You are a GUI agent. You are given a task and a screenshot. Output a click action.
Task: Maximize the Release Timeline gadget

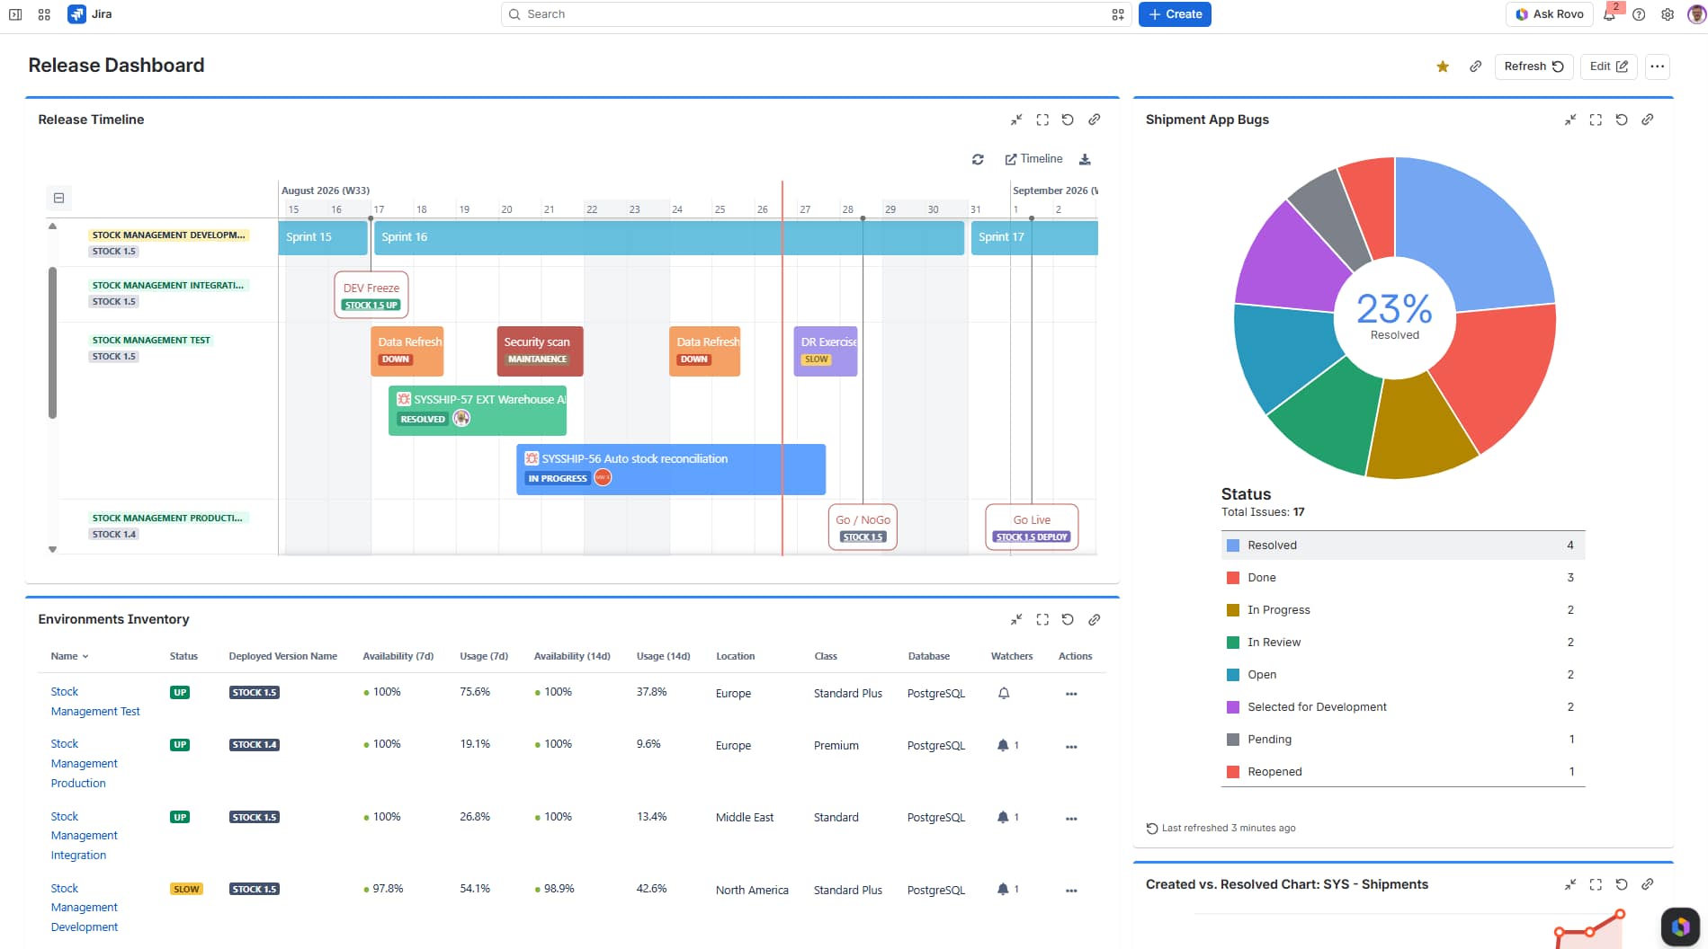1042,120
